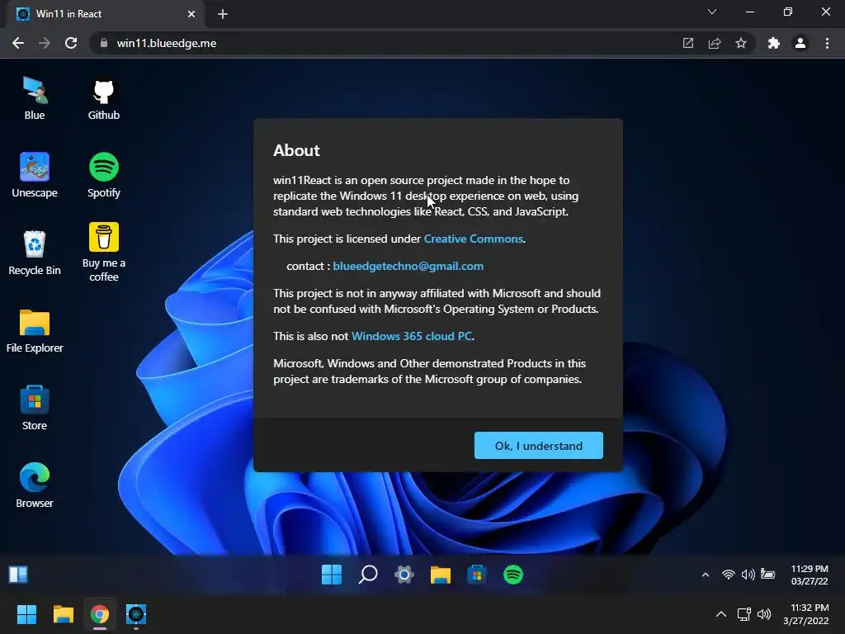
Task: View site information via the lock icon
Action: pos(104,43)
